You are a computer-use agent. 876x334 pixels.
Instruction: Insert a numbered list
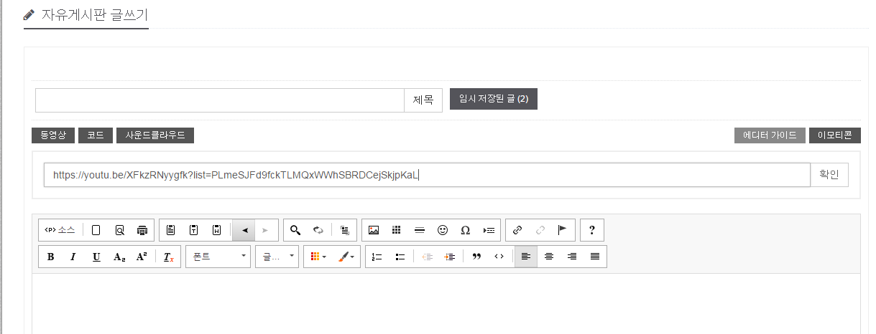coord(377,257)
